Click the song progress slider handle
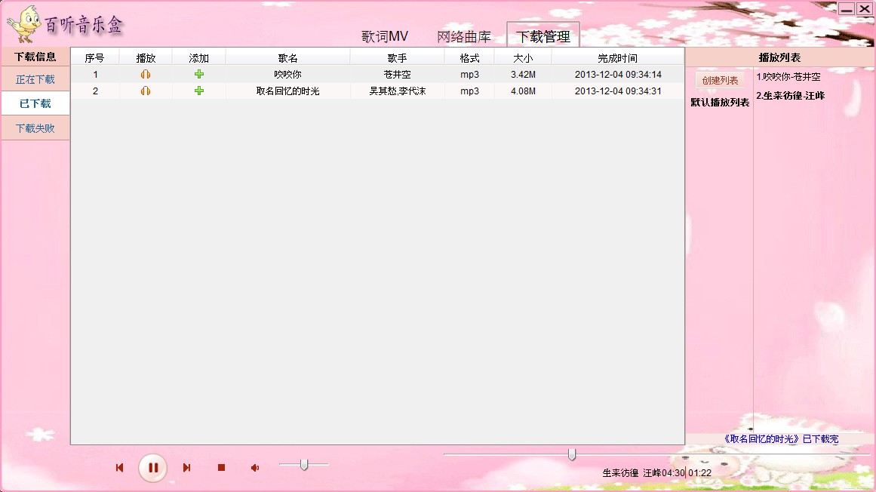 click(571, 454)
